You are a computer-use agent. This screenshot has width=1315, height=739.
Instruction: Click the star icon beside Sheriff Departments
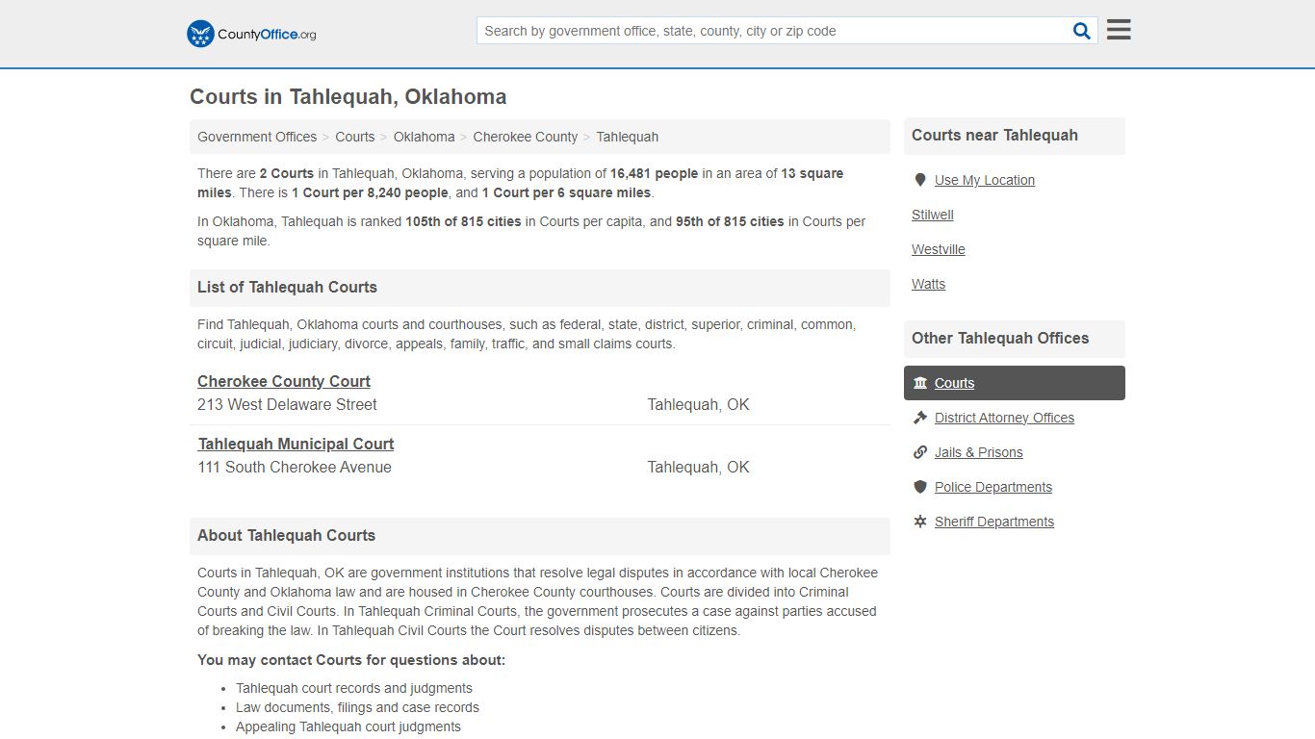(x=919, y=522)
